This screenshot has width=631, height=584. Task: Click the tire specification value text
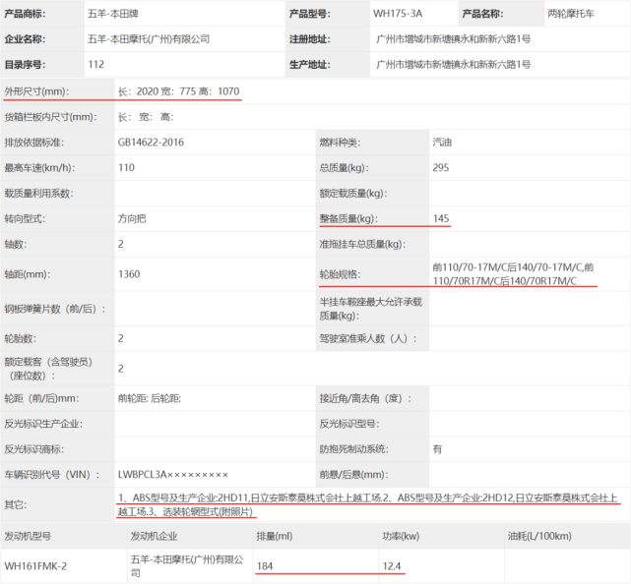[513, 274]
